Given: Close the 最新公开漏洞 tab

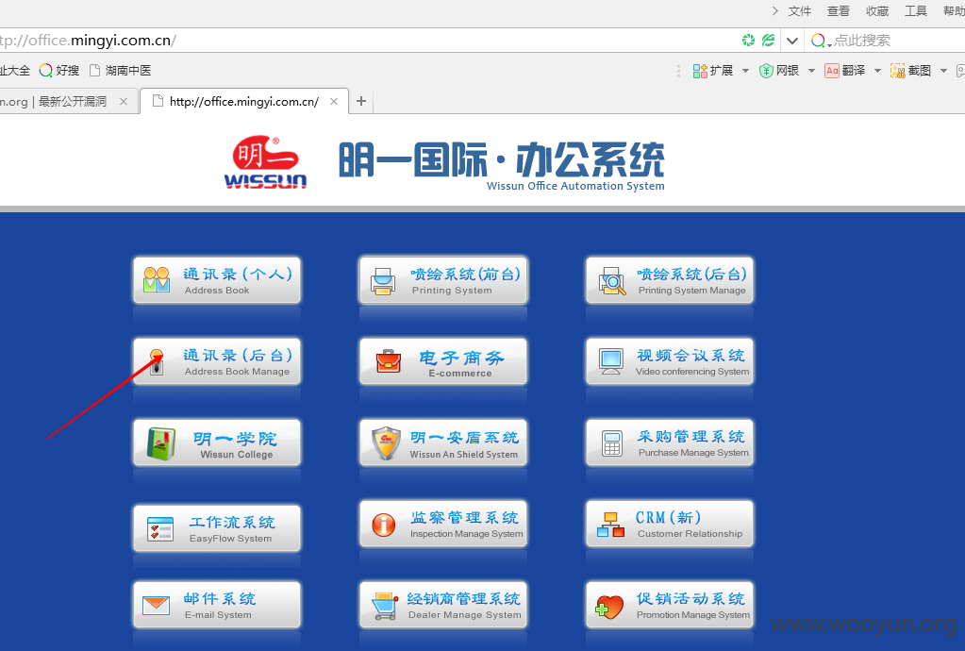Looking at the screenshot, I should pyautogui.click(x=124, y=102).
